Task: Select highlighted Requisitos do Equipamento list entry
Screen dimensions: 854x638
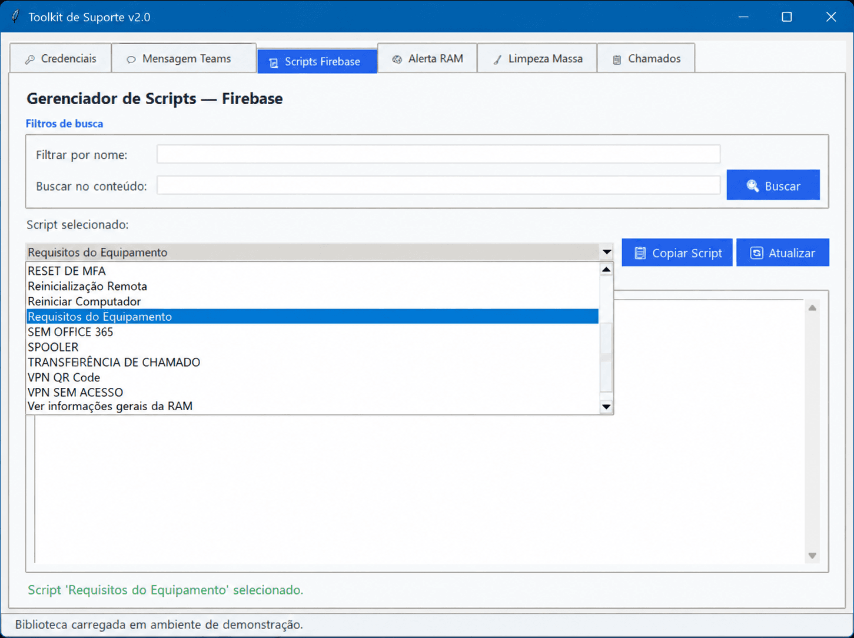Action: pyautogui.click(x=313, y=317)
